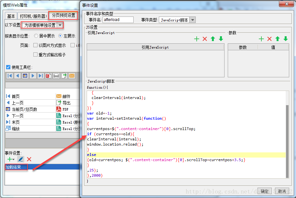Select the 加载结束 event entry
Image resolution: width=296 pixels, height=198 pixels.
pos(42,167)
